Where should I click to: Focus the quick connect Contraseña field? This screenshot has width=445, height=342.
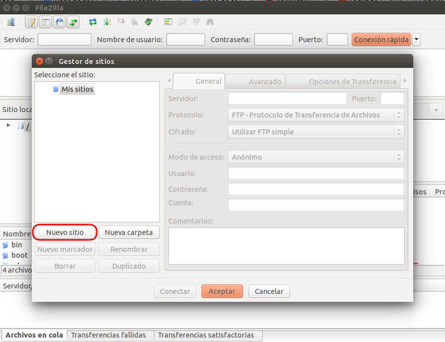[274, 39]
